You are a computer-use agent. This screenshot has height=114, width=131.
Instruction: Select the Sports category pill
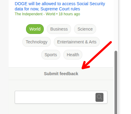point(51,55)
